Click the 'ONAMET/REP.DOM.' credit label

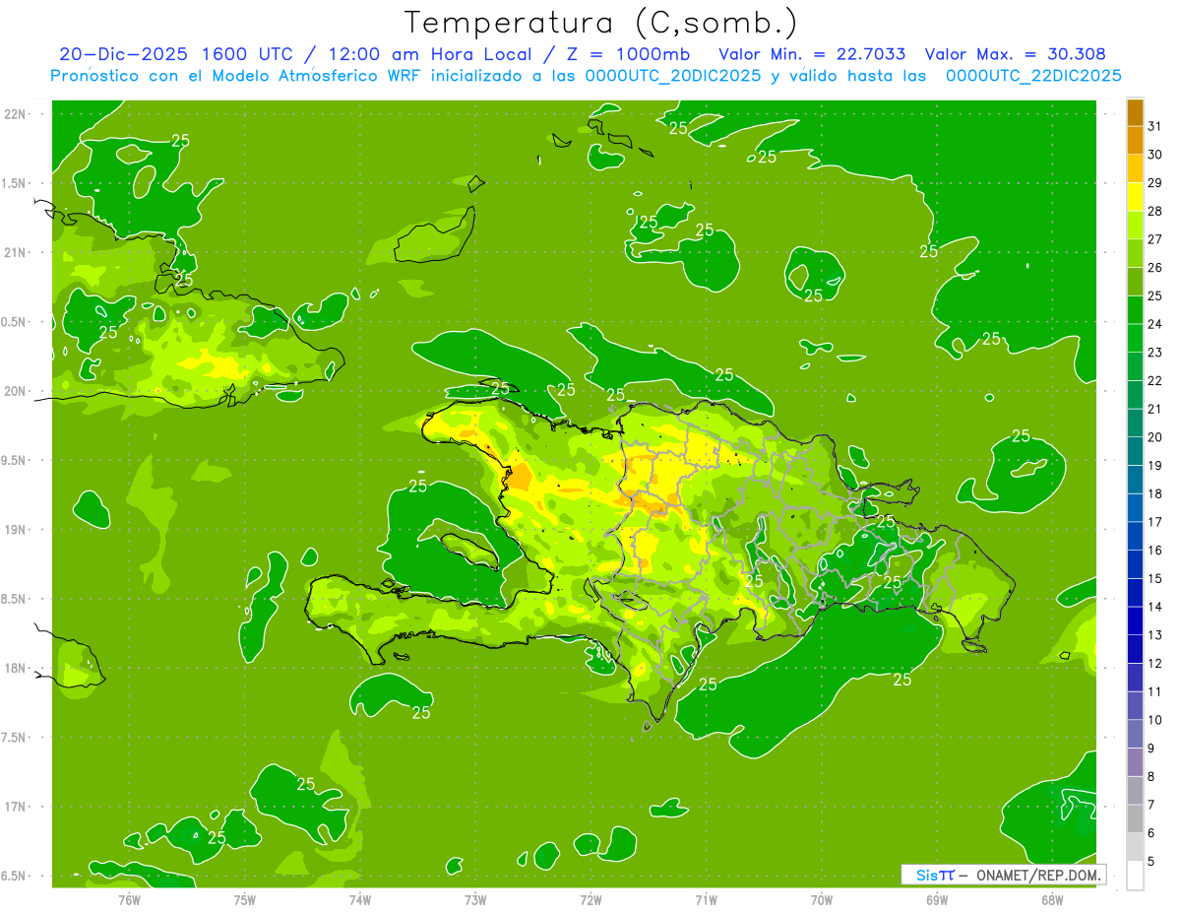[1039, 875]
